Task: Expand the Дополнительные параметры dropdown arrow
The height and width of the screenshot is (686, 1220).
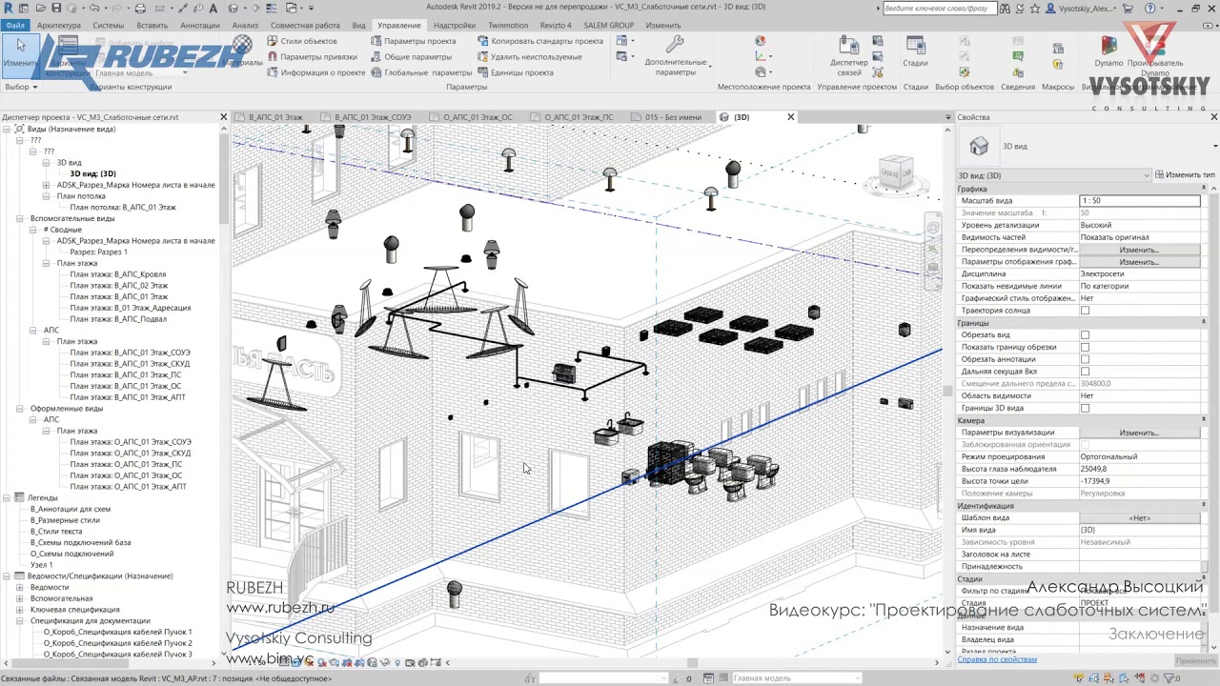Action: 710,67
